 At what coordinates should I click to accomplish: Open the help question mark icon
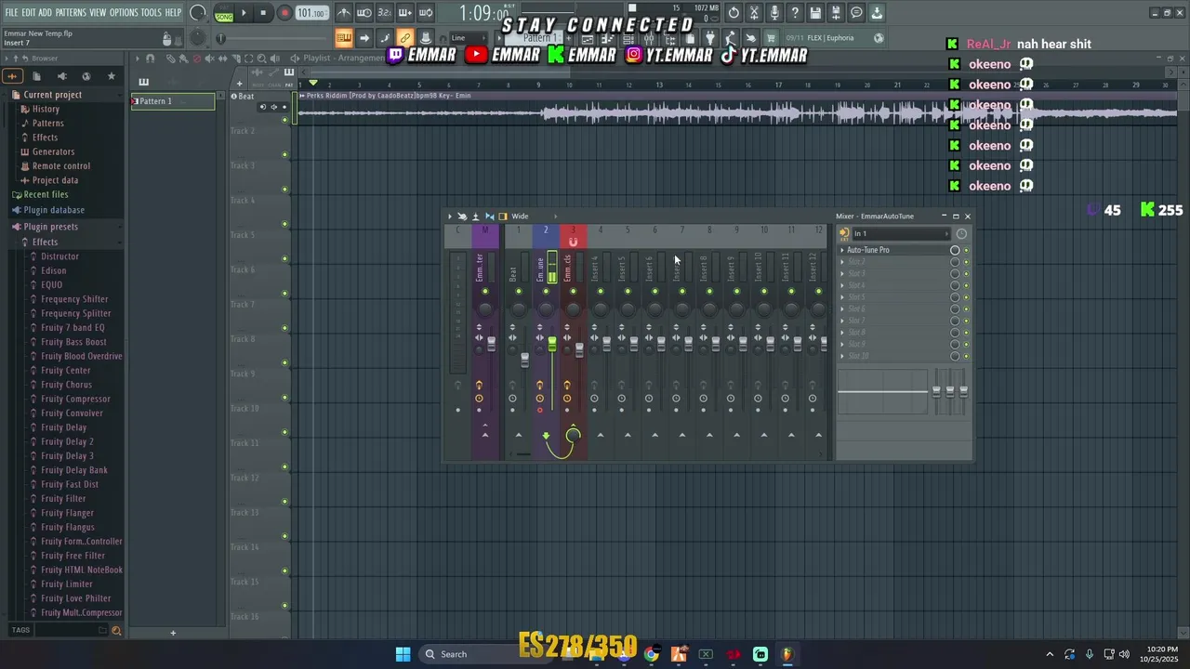coord(795,13)
